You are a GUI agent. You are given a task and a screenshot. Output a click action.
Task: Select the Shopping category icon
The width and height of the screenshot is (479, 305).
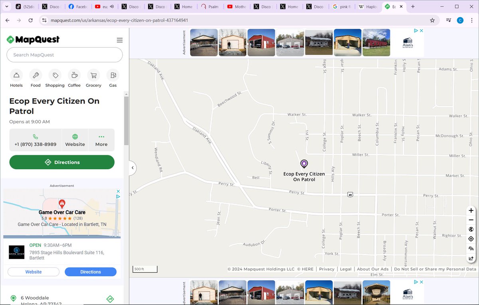point(55,75)
